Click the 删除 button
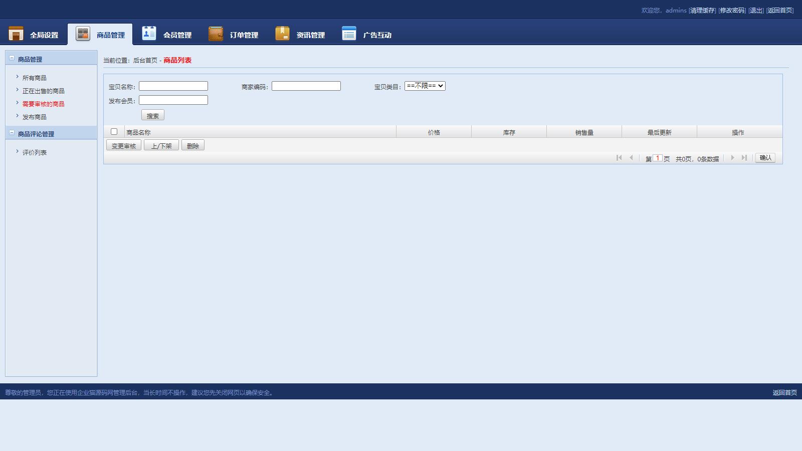Screen dimensions: 802x451 pyautogui.click(x=193, y=146)
